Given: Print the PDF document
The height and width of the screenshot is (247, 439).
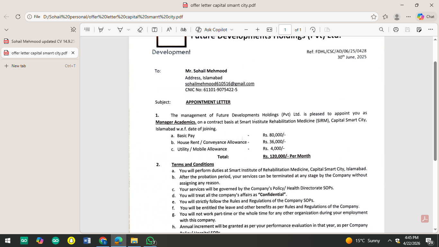Looking at the screenshot, I should tap(396, 30).
